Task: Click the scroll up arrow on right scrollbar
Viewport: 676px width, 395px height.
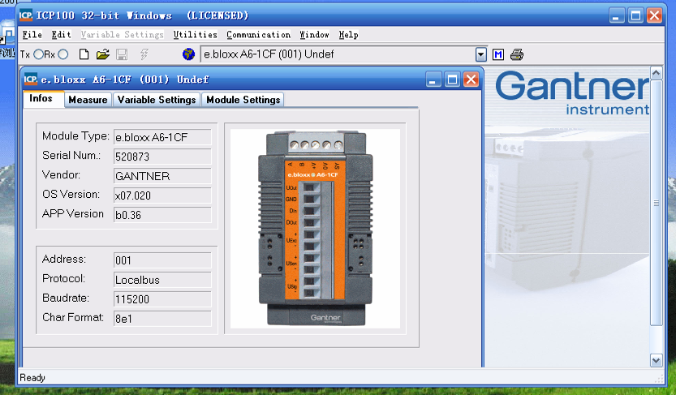Action: [657, 73]
